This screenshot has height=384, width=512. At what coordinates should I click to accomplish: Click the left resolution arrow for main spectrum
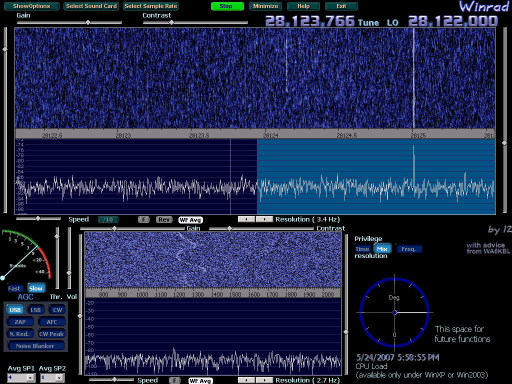tap(246, 219)
